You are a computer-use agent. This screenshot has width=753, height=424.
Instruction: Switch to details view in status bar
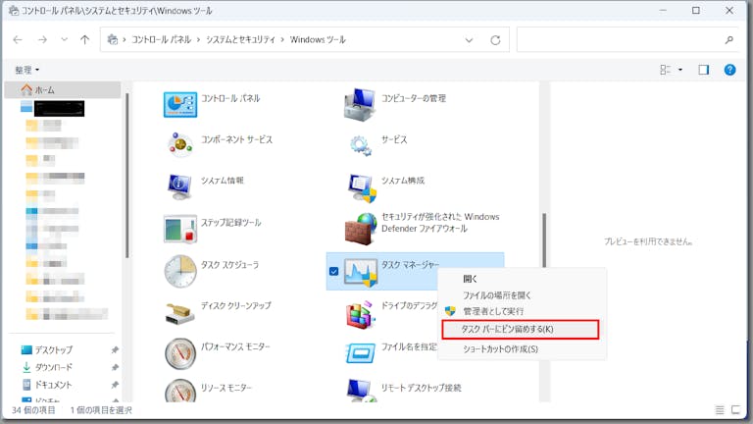[x=720, y=410]
